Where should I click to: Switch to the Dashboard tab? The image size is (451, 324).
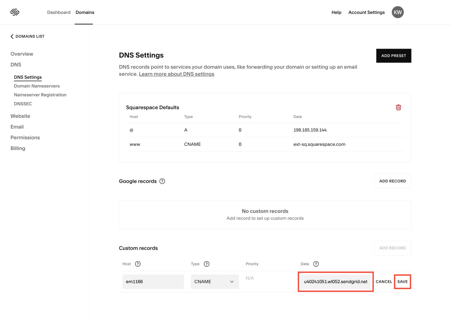[x=59, y=12]
